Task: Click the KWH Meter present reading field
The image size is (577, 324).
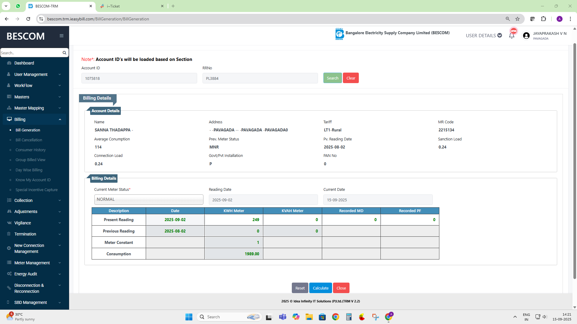Action: (x=234, y=220)
